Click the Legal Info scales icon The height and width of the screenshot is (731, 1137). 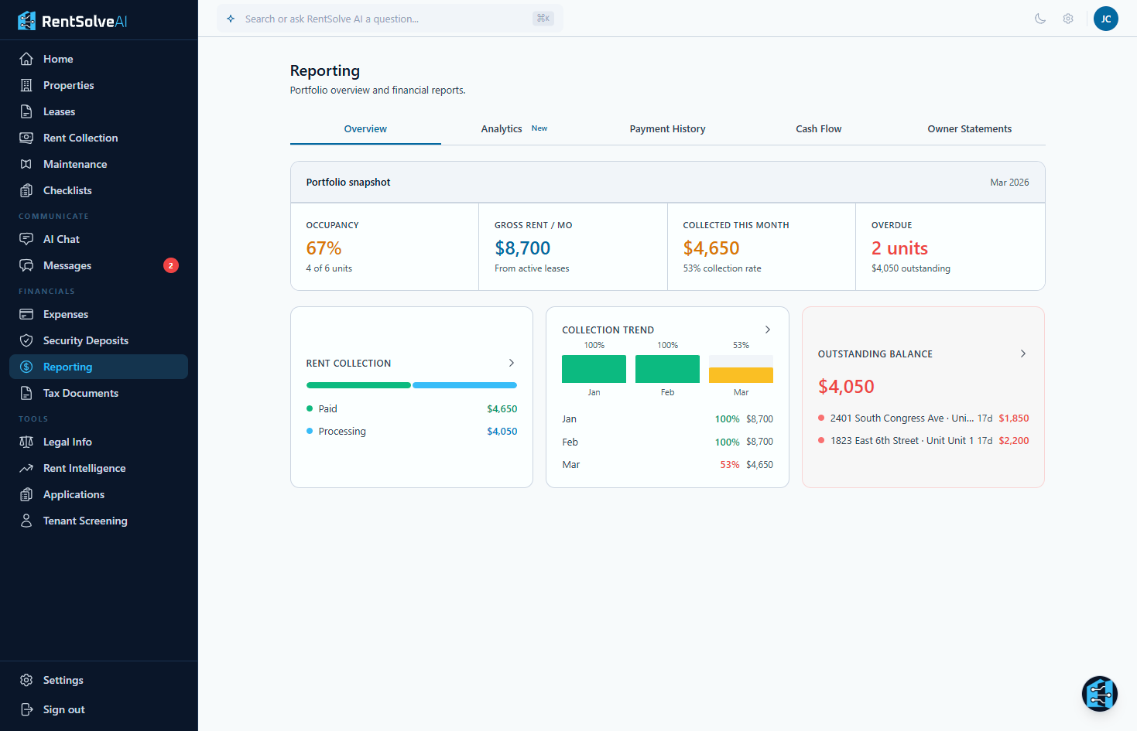(x=26, y=442)
